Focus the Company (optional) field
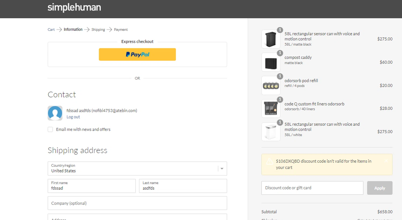 pyautogui.click(x=137, y=203)
